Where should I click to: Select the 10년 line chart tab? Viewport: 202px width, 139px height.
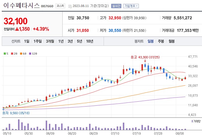coord(90,41)
